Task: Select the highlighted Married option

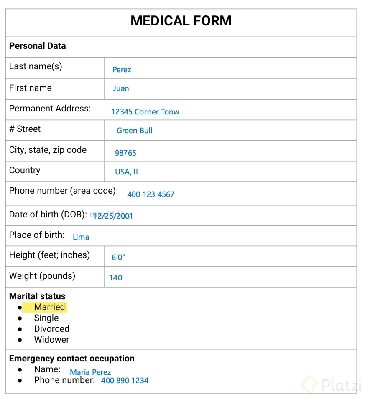Action: click(49, 307)
